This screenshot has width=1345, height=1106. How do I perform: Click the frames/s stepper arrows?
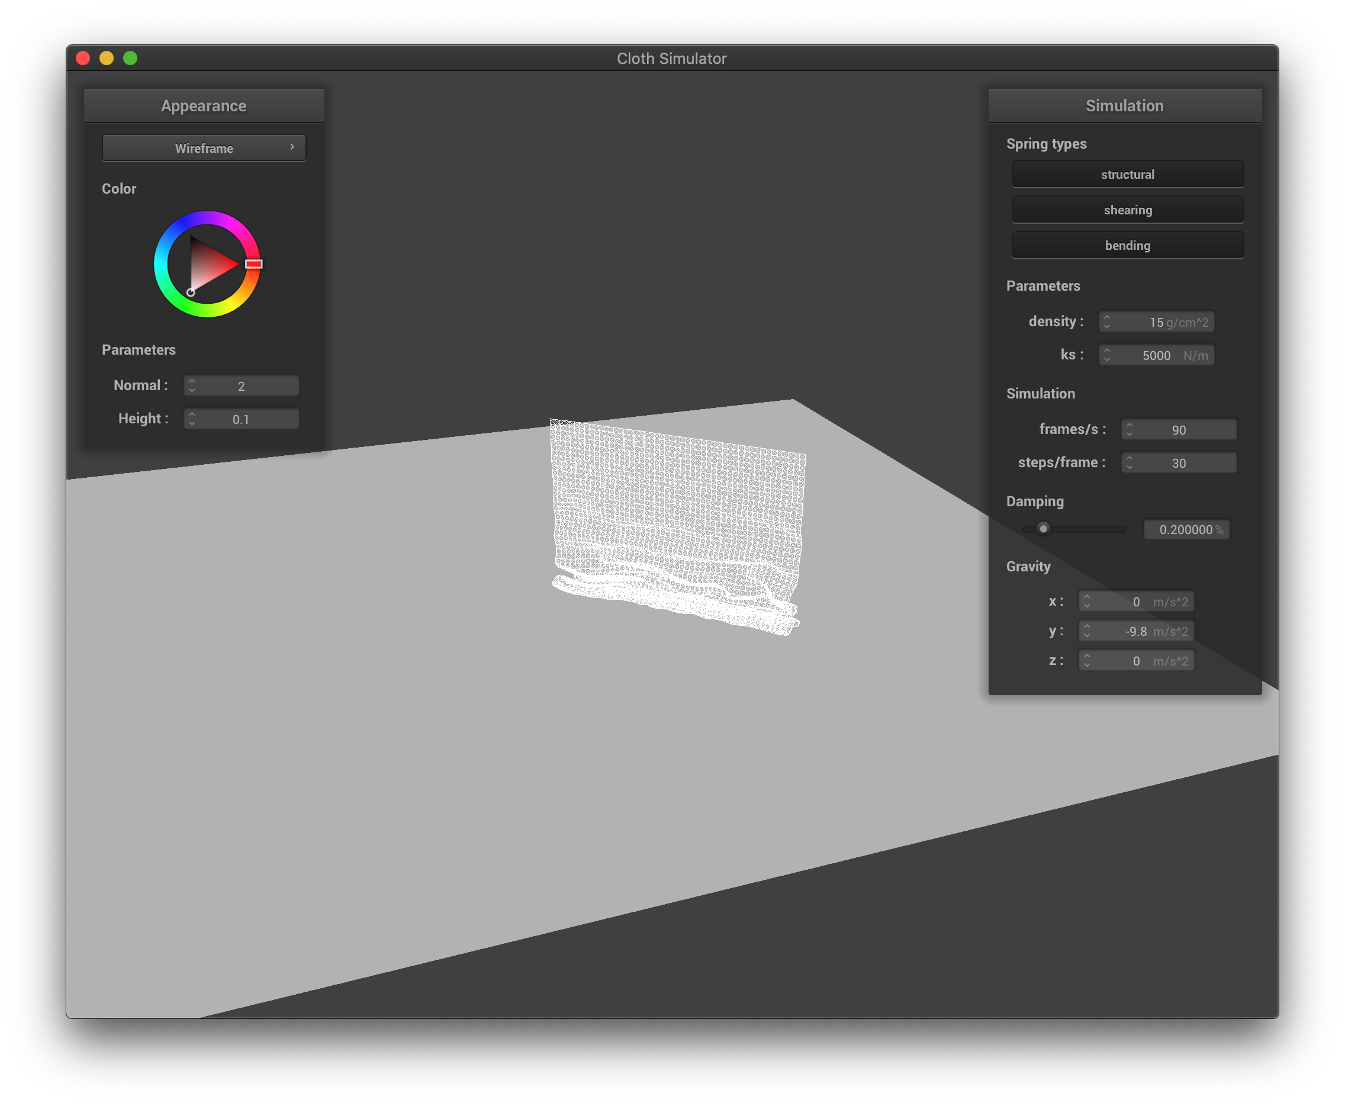(x=1129, y=429)
